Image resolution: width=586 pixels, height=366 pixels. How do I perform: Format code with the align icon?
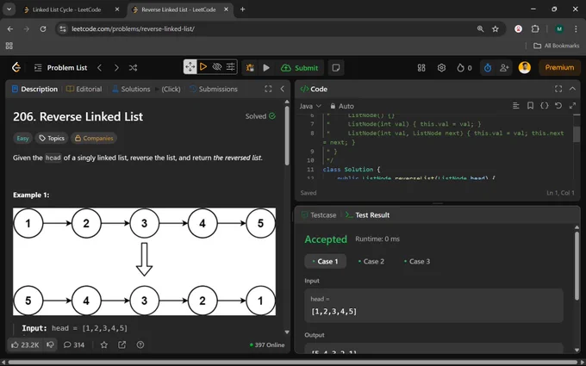[515, 106]
